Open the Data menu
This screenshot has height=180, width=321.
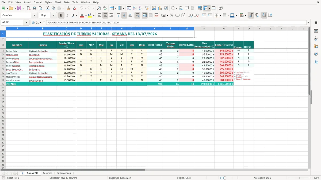[67, 2]
